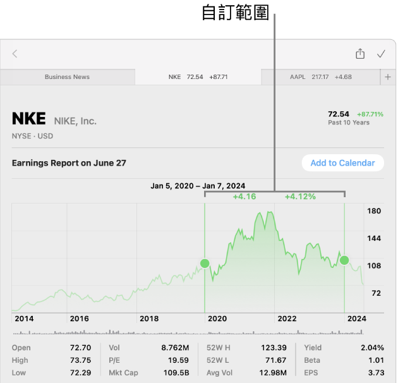Click the chart peak near 180
Image resolution: width=398 pixels, height=383 pixels.
click(270, 212)
